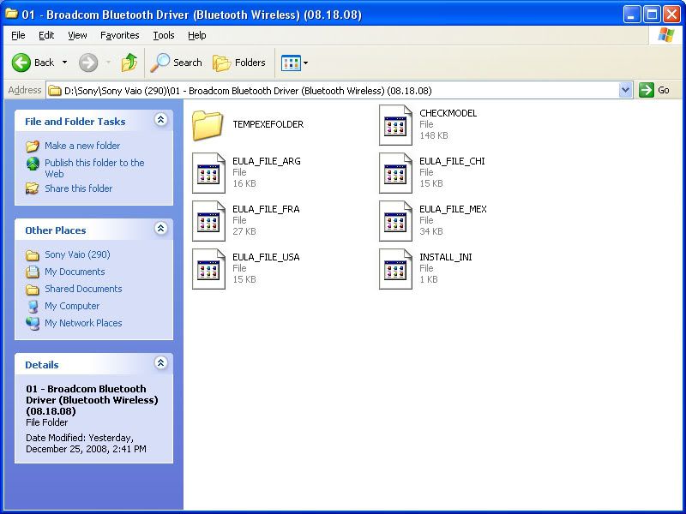Toggle the Folders pane button

click(x=239, y=63)
